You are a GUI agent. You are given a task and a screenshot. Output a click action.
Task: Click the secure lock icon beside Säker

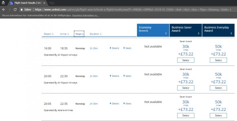click(x=22, y=9)
